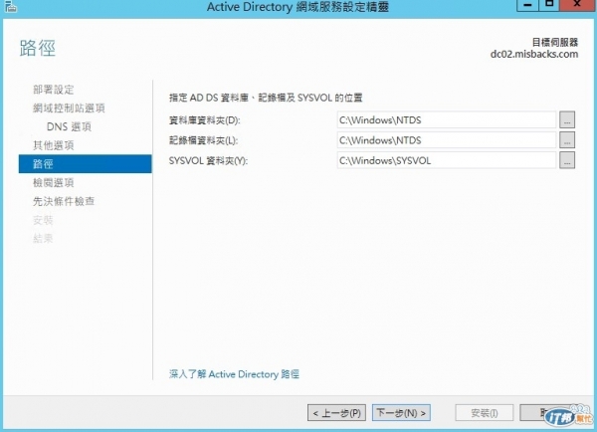Viewport: 597px width, 432px height.
Task: Select the DNS 選項 step
Action: point(69,126)
